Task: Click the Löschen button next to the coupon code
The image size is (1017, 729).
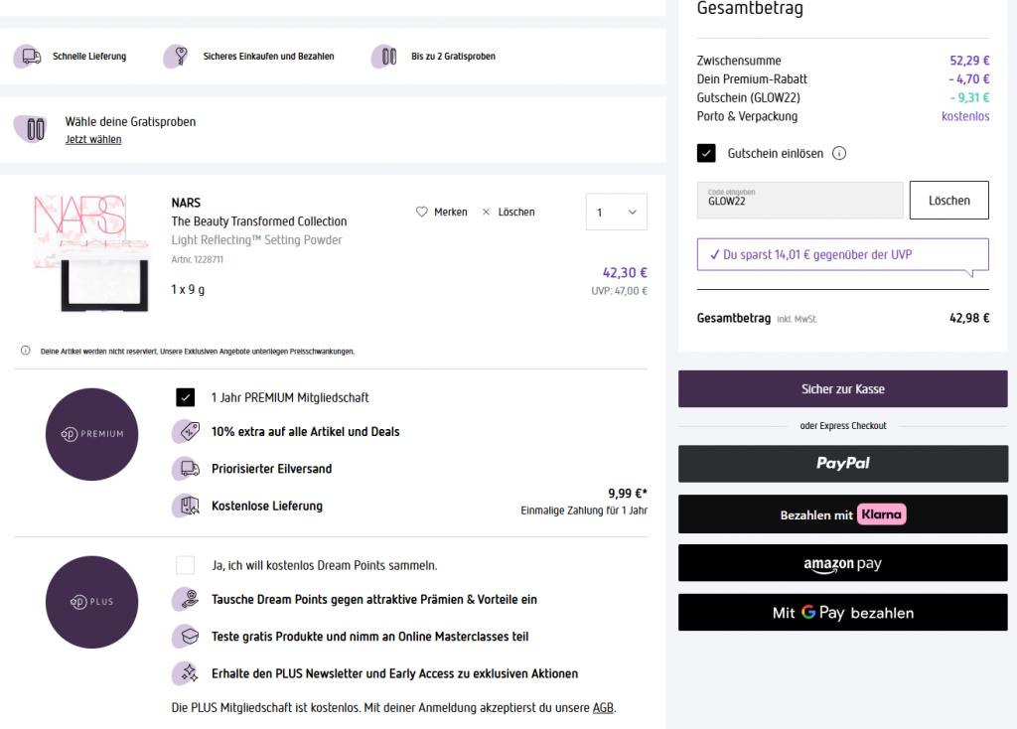Action: [948, 200]
